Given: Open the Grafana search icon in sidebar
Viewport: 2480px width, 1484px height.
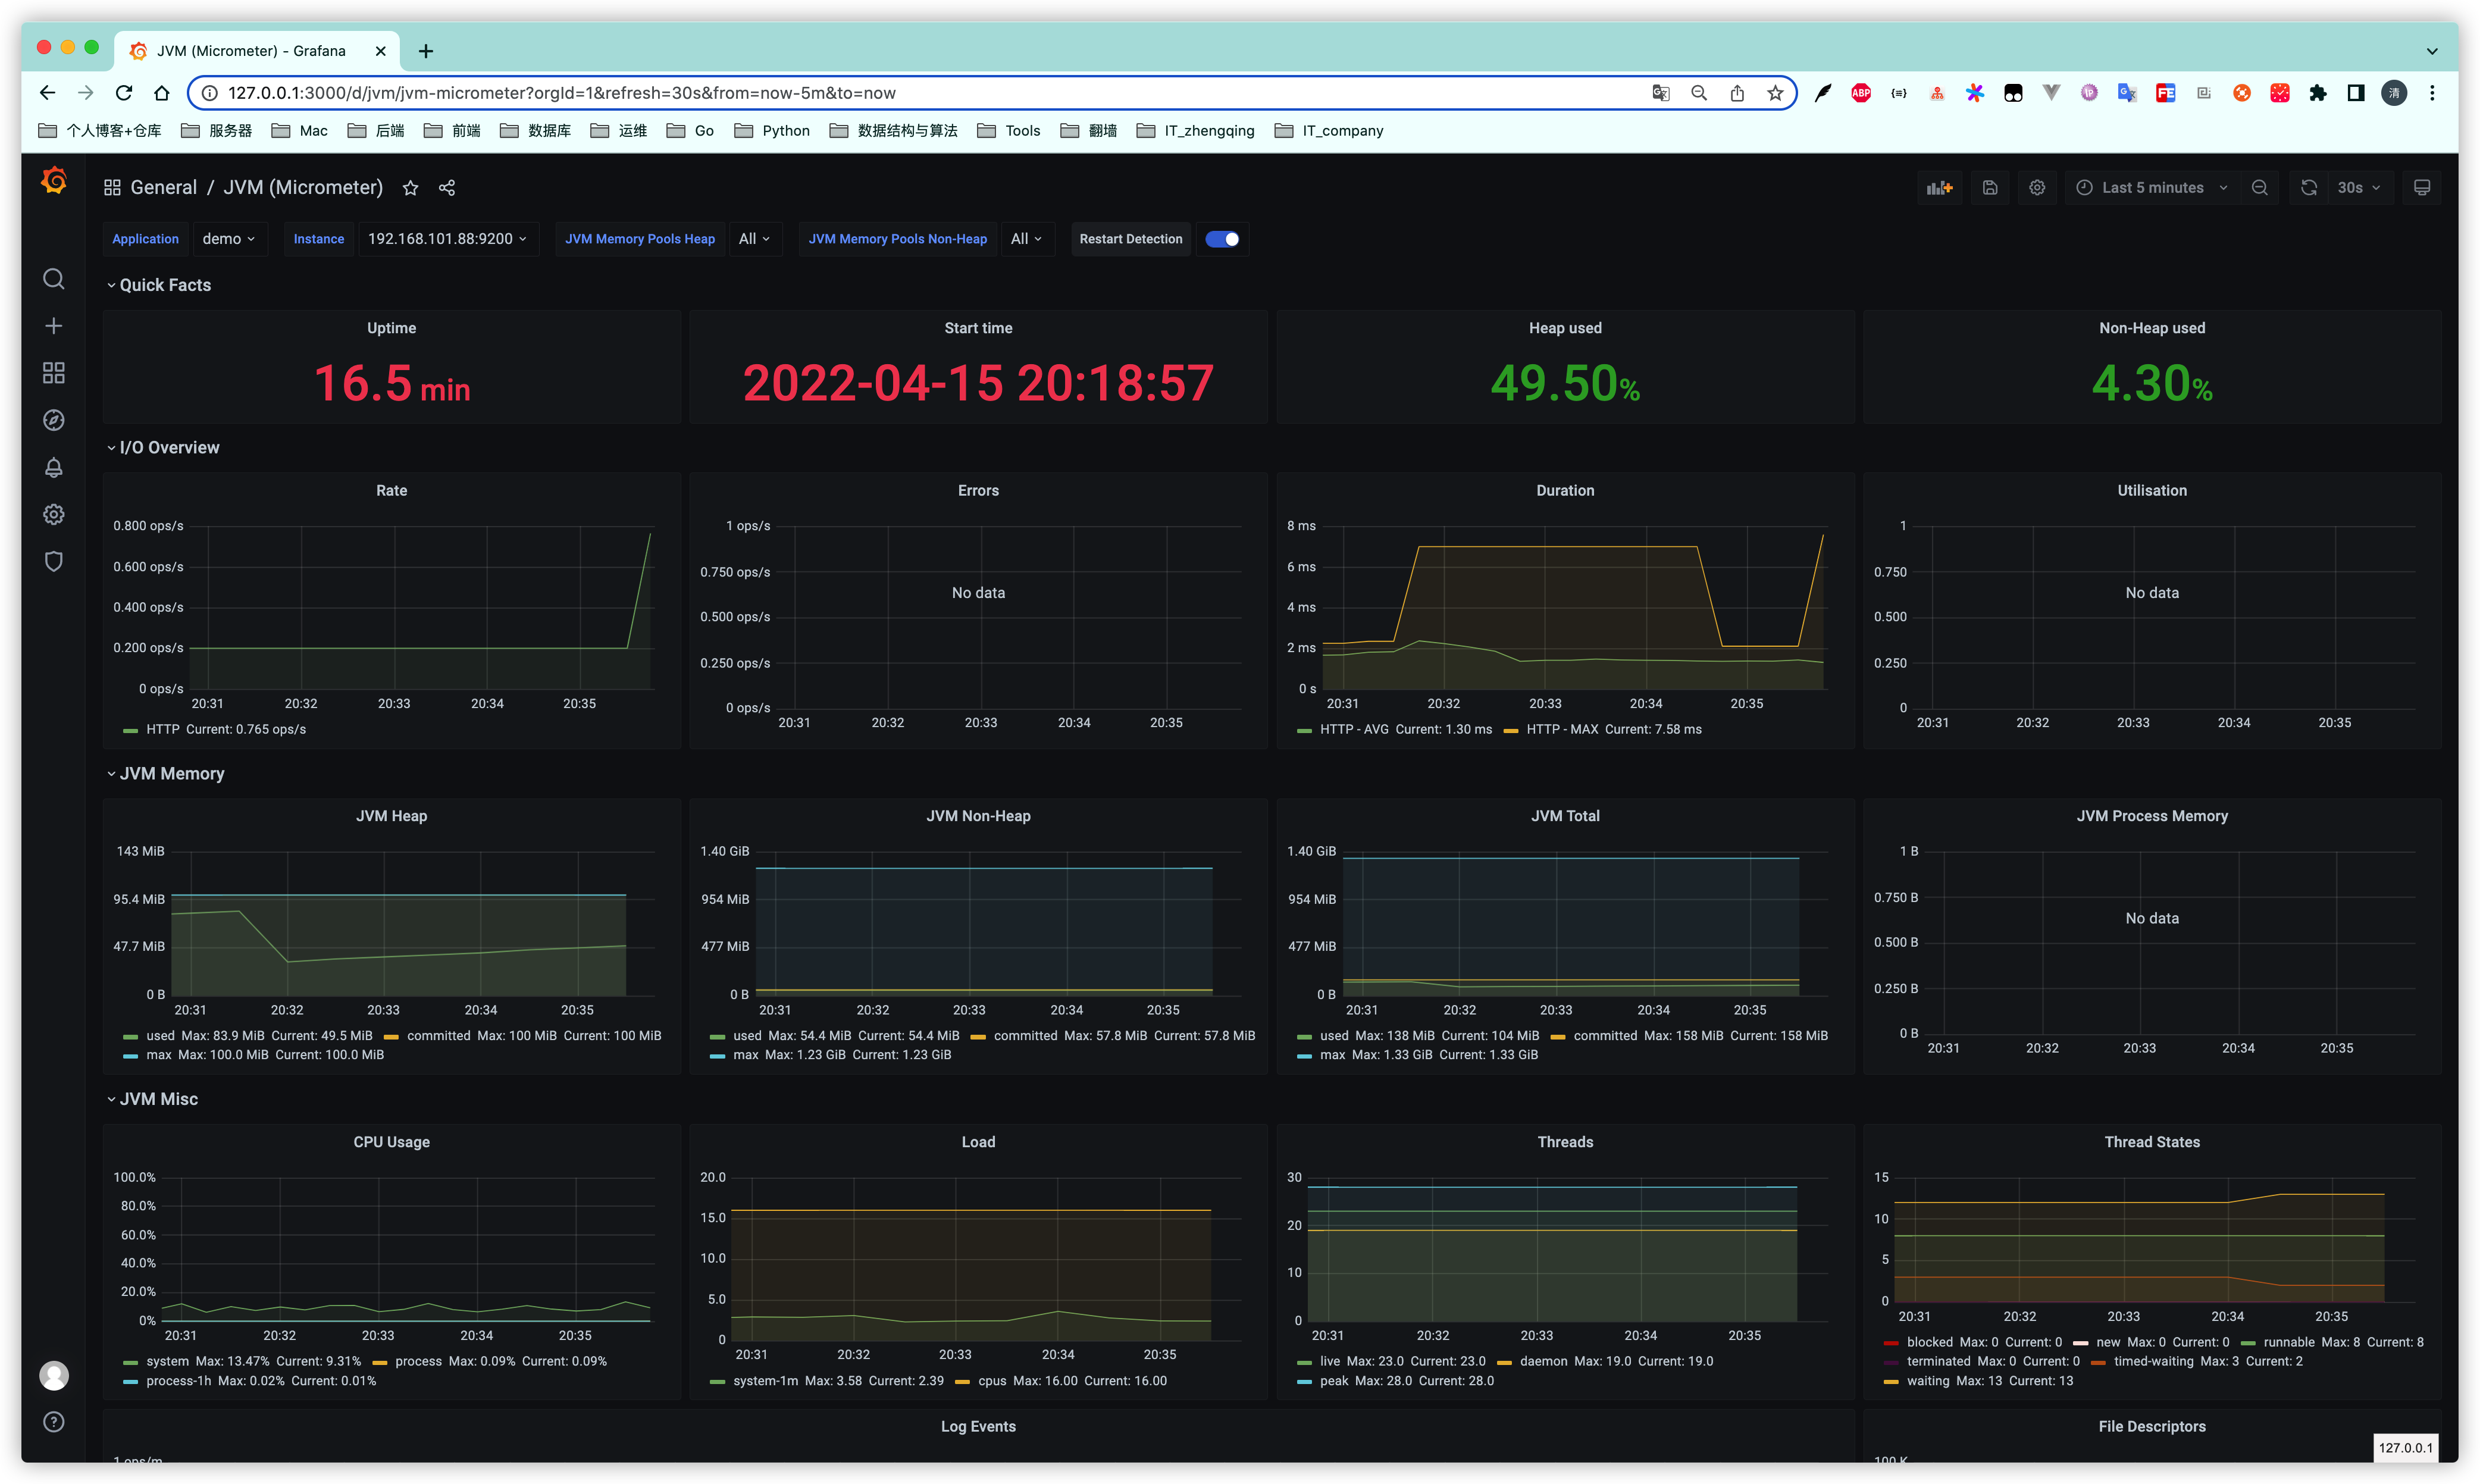Looking at the screenshot, I should 54,279.
